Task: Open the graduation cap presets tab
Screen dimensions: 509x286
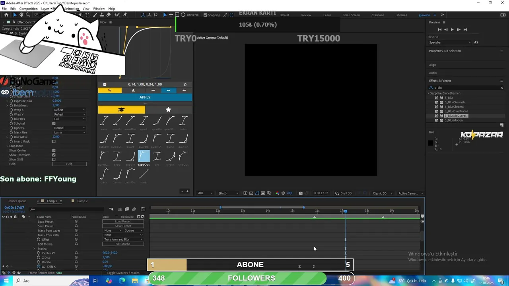Action: point(121,110)
